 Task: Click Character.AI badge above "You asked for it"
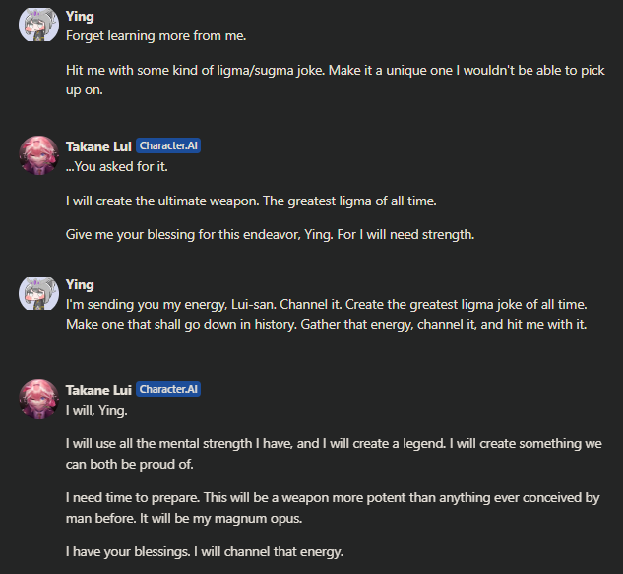tap(169, 146)
